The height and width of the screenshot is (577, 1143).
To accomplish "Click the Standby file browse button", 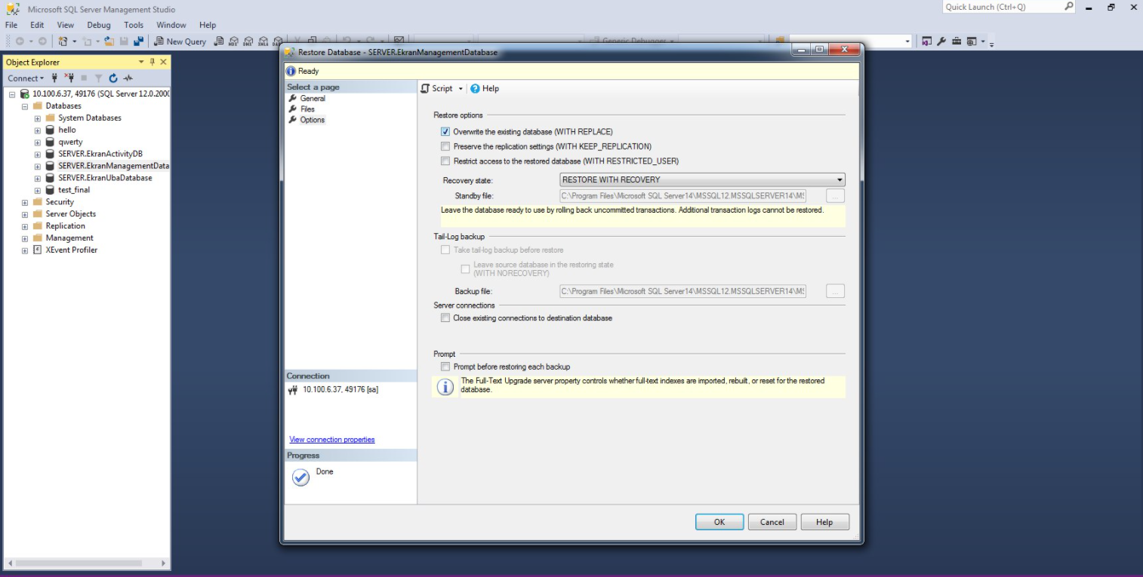I will point(835,196).
